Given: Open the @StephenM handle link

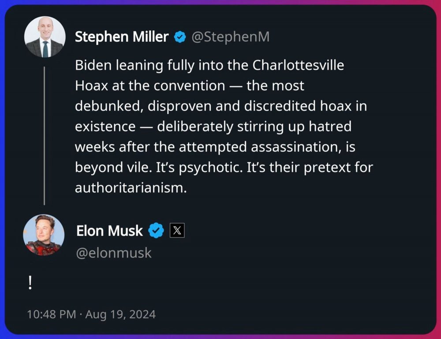Looking at the screenshot, I should (230, 37).
